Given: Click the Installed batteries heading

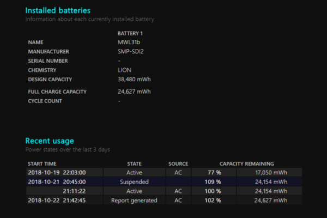Looking at the screenshot, I should pos(58,10).
